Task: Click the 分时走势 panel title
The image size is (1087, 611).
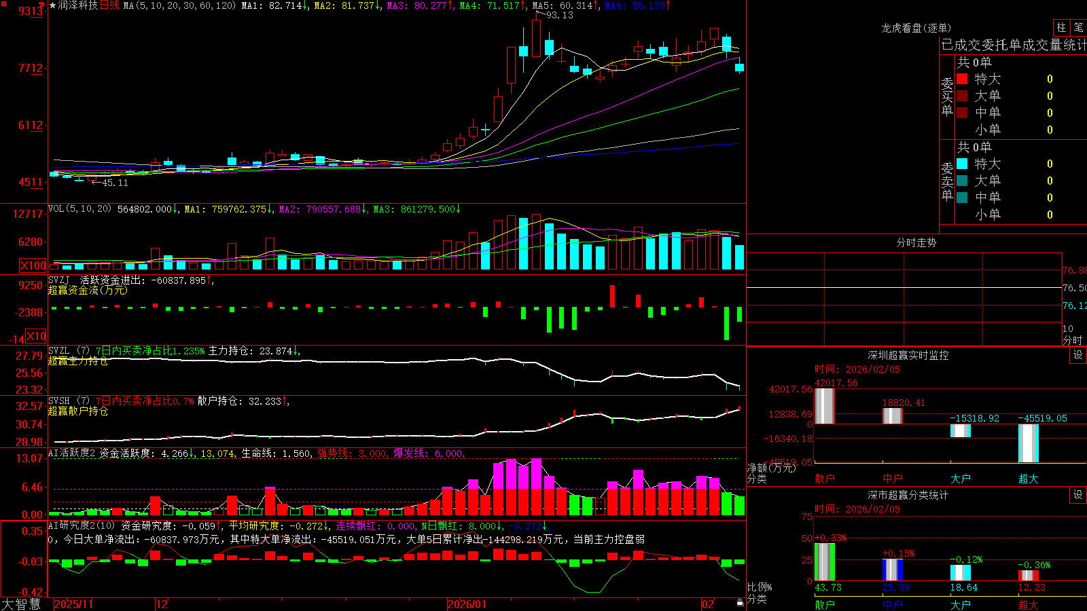Action: coord(916,242)
